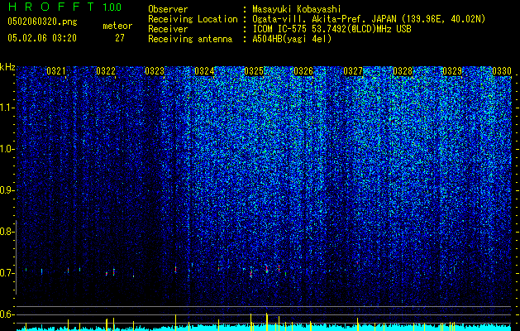Click the 0330 time marker
The image size is (520, 331).
click(502, 70)
